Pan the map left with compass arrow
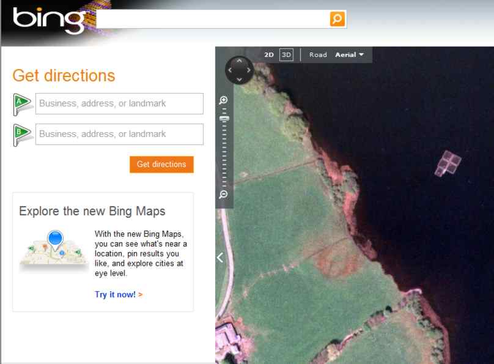 (x=230, y=70)
